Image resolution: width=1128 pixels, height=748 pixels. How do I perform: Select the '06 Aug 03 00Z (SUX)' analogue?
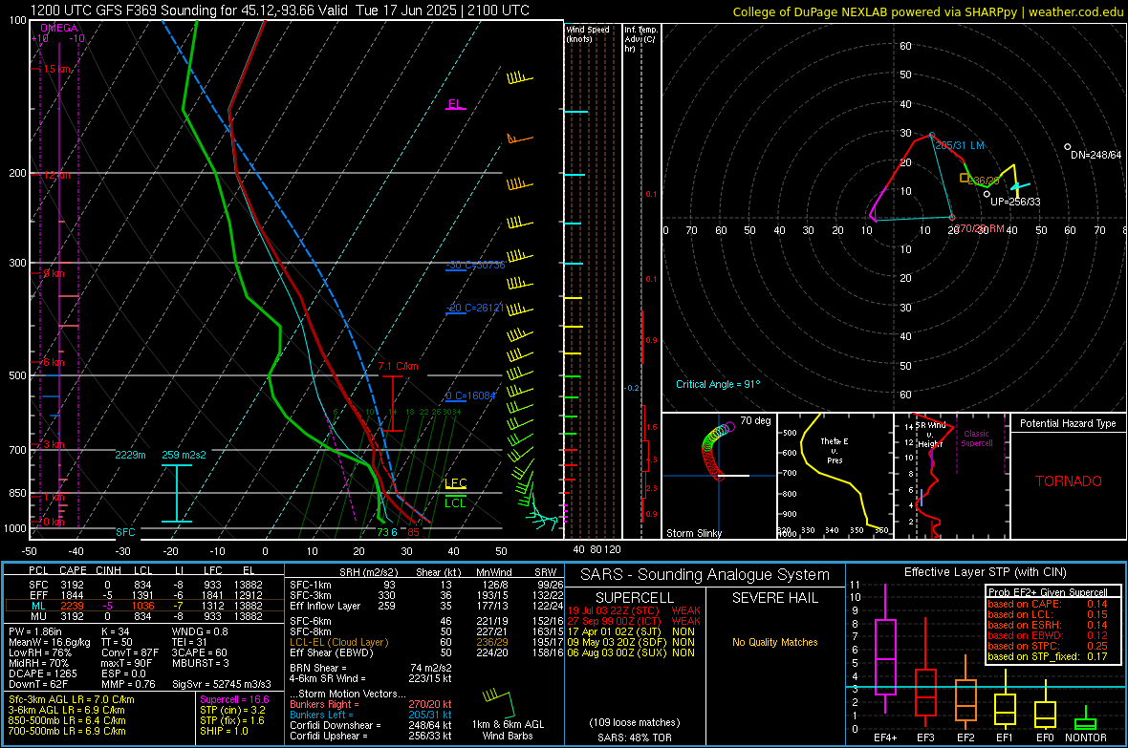pyautogui.click(x=615, y=652)
